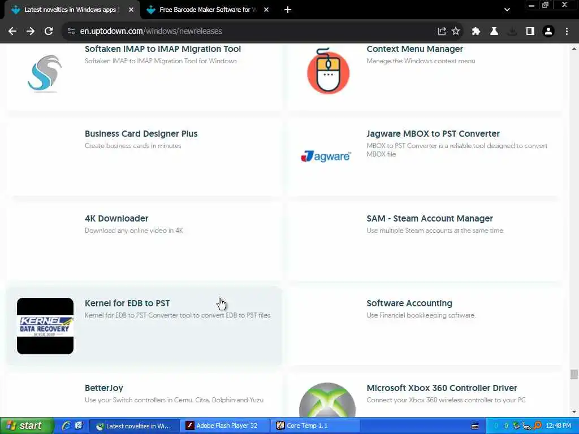This screenshot has height=434, width=579.
Task: Open the on-screen keyboard tray icon
Action: (475, 426)
